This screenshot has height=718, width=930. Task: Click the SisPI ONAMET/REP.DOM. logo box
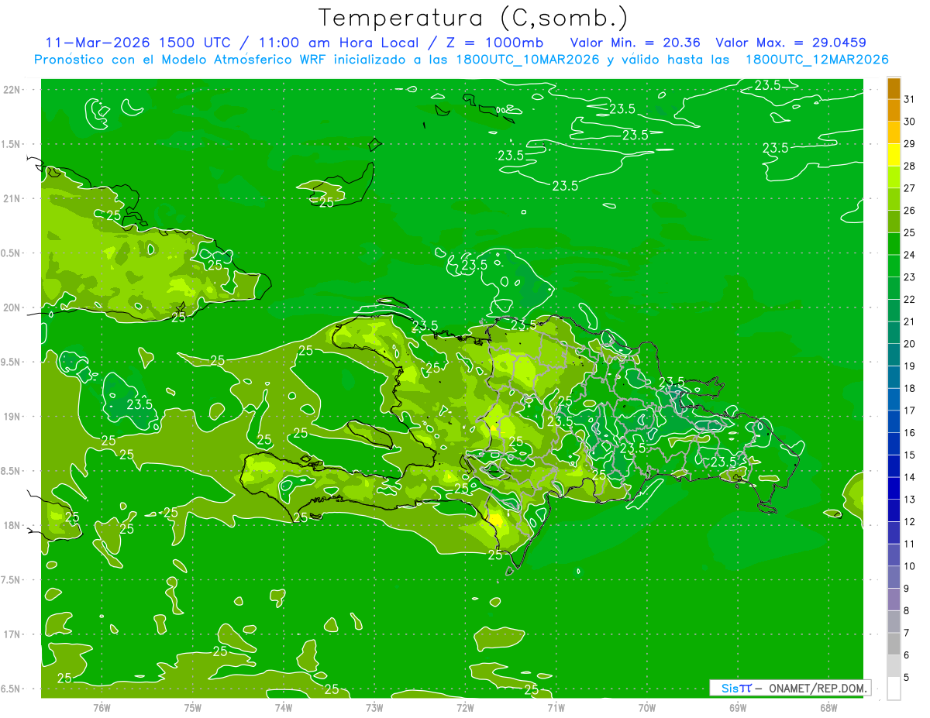(789, 688)
